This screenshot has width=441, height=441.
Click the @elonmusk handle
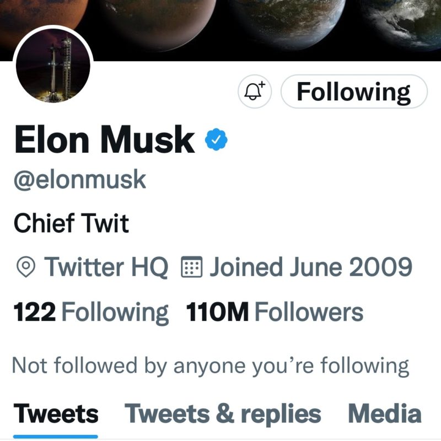coord(79,180)
